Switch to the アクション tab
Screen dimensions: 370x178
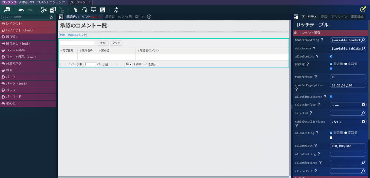tap(339, 17)
